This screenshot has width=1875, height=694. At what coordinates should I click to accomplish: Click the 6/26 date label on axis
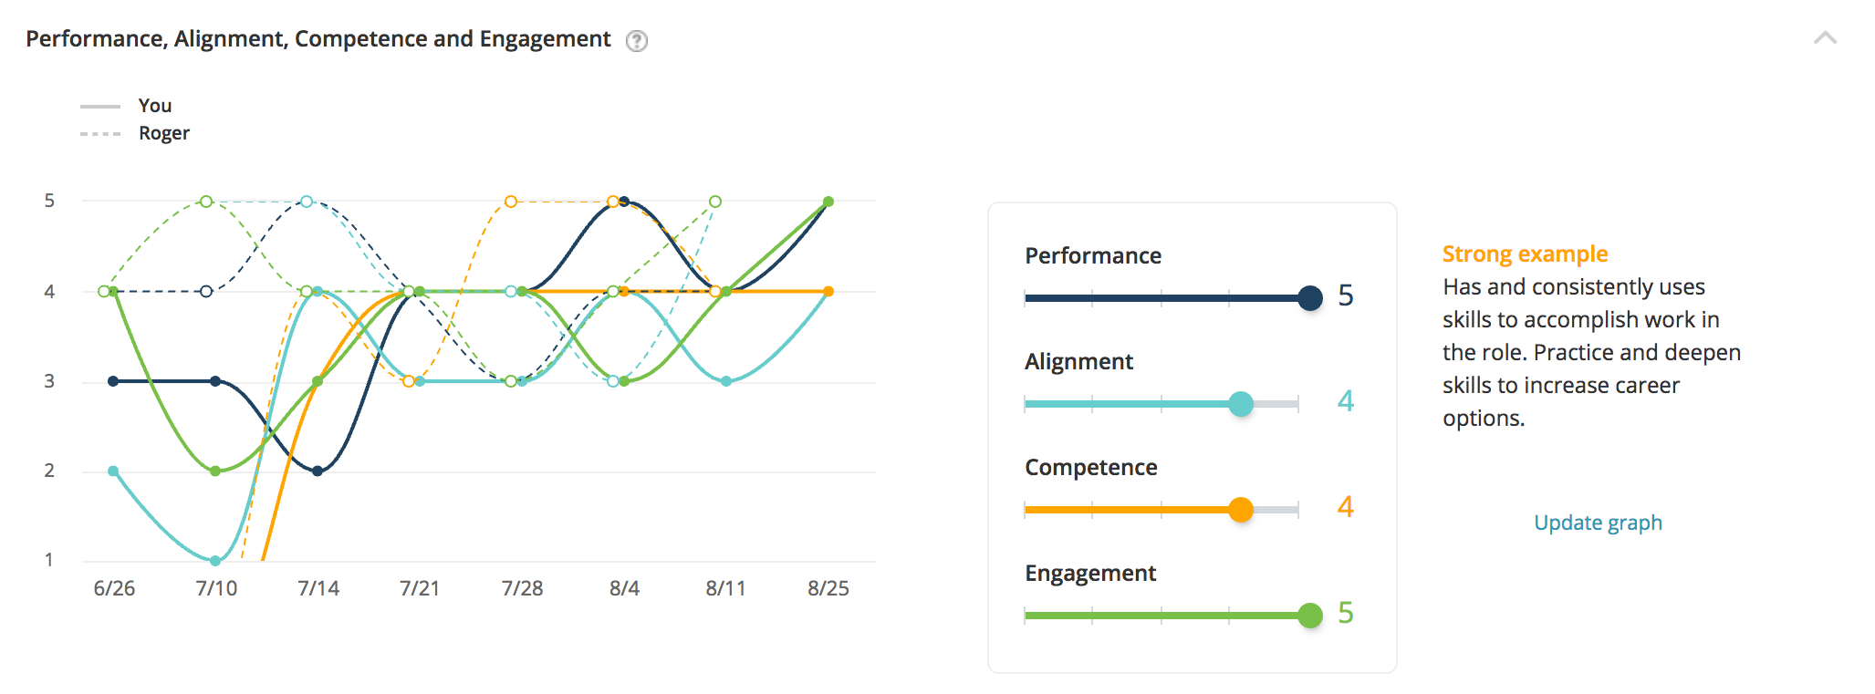click(114, 589)
